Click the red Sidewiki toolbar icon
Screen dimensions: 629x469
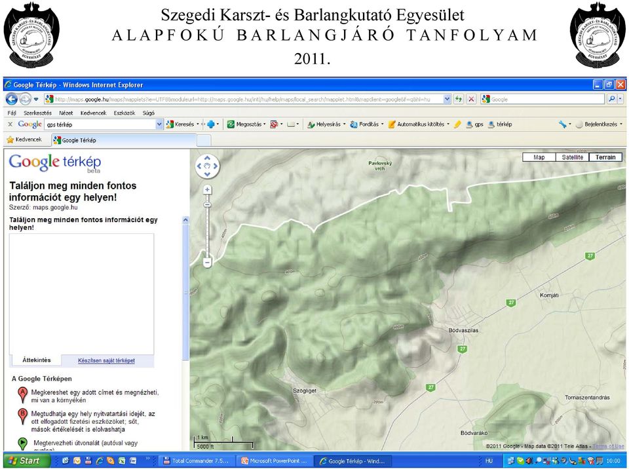point(274,124)
